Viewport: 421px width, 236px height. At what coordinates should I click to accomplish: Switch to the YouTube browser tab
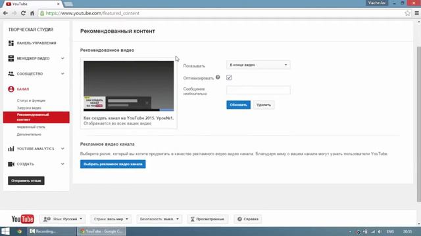pos(32,4)
